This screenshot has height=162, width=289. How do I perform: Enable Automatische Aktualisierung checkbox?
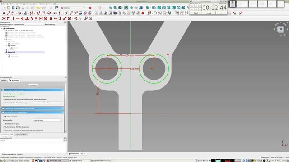[4, 103]
